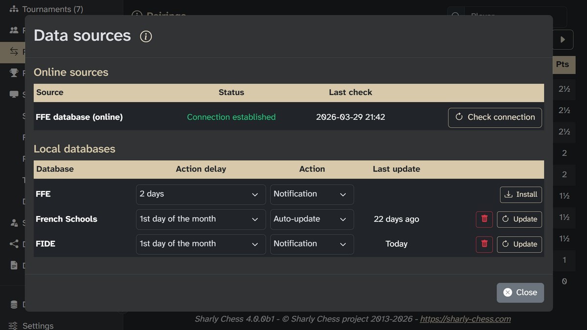Screen dimensions: 587x330
Task: Click the share icon in left sidebar
Action: click(x=14, y=244)
